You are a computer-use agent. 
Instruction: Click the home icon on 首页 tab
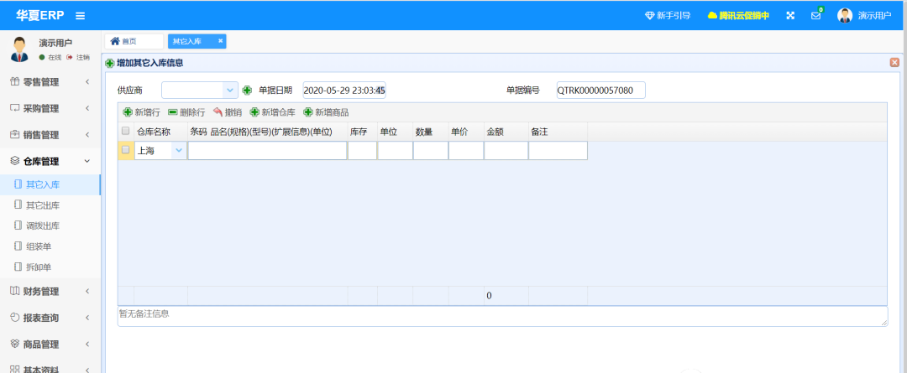click(114, 41)
